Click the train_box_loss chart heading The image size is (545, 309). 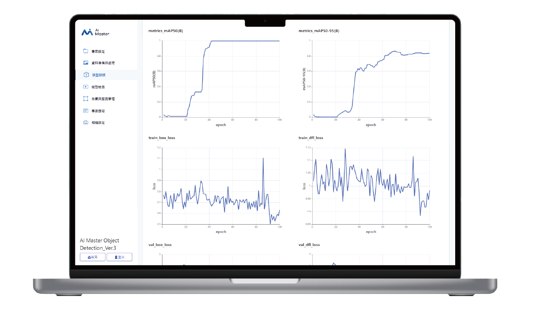pyautogui.click(x=162, y=138)
